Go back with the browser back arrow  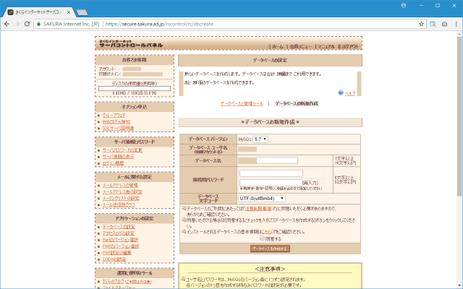[x=7, y=24]
